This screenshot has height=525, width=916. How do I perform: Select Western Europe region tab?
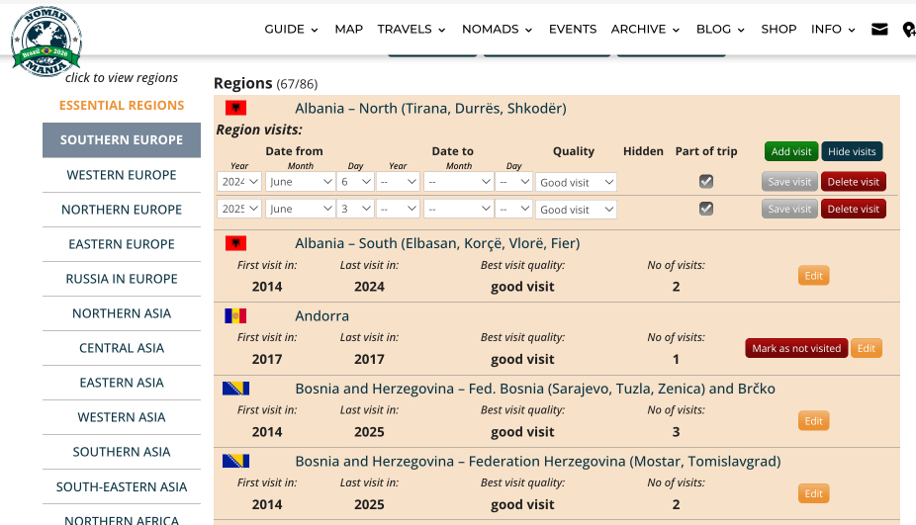pos(122,175)
